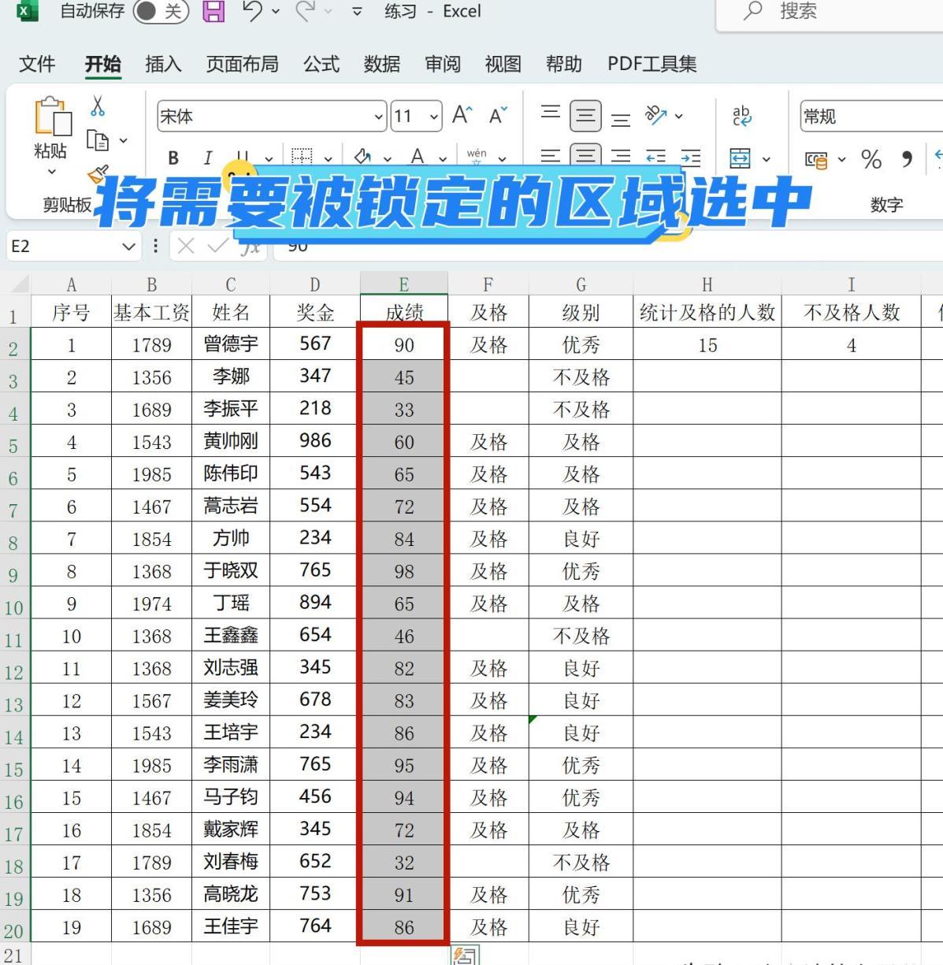Viewport: 943px width, 965px height.
Task: Apply Italic formatting
Action: (x=208, y=158)
